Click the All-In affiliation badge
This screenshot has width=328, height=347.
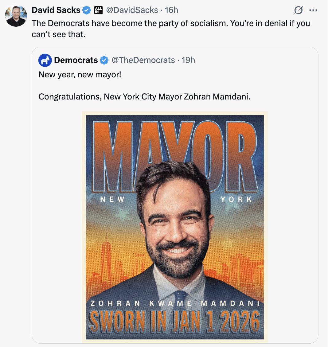[98, 10]
